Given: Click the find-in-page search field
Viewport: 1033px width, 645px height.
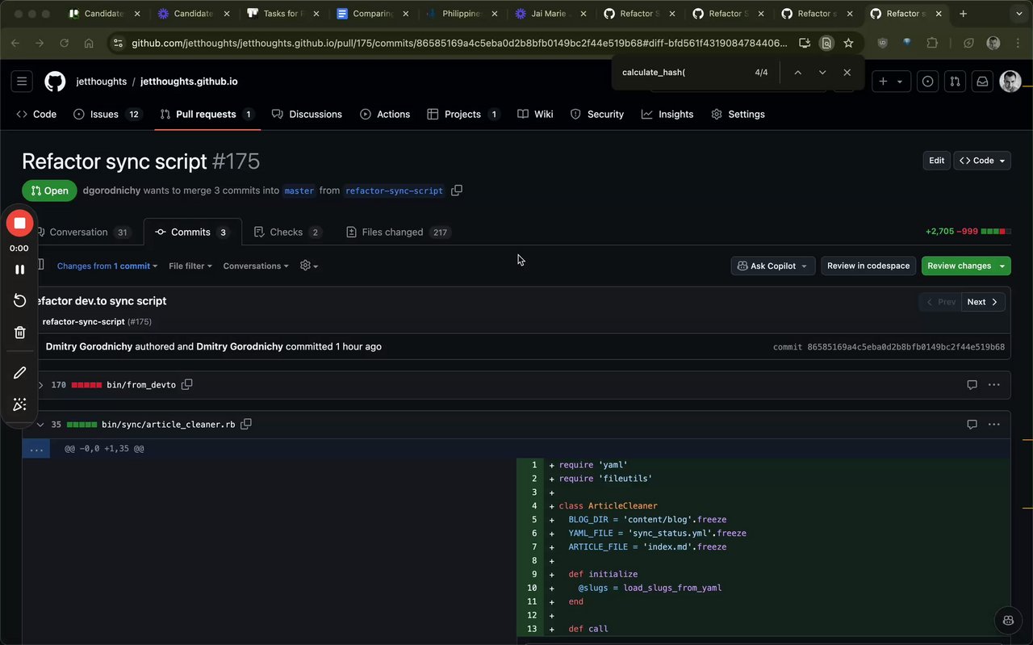Looking at the screenshot, I should click(x=682, y=73).
